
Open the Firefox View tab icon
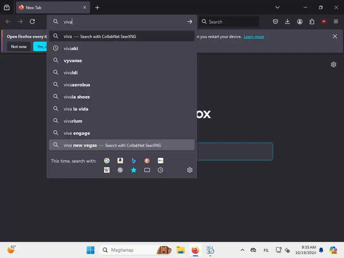7,7
